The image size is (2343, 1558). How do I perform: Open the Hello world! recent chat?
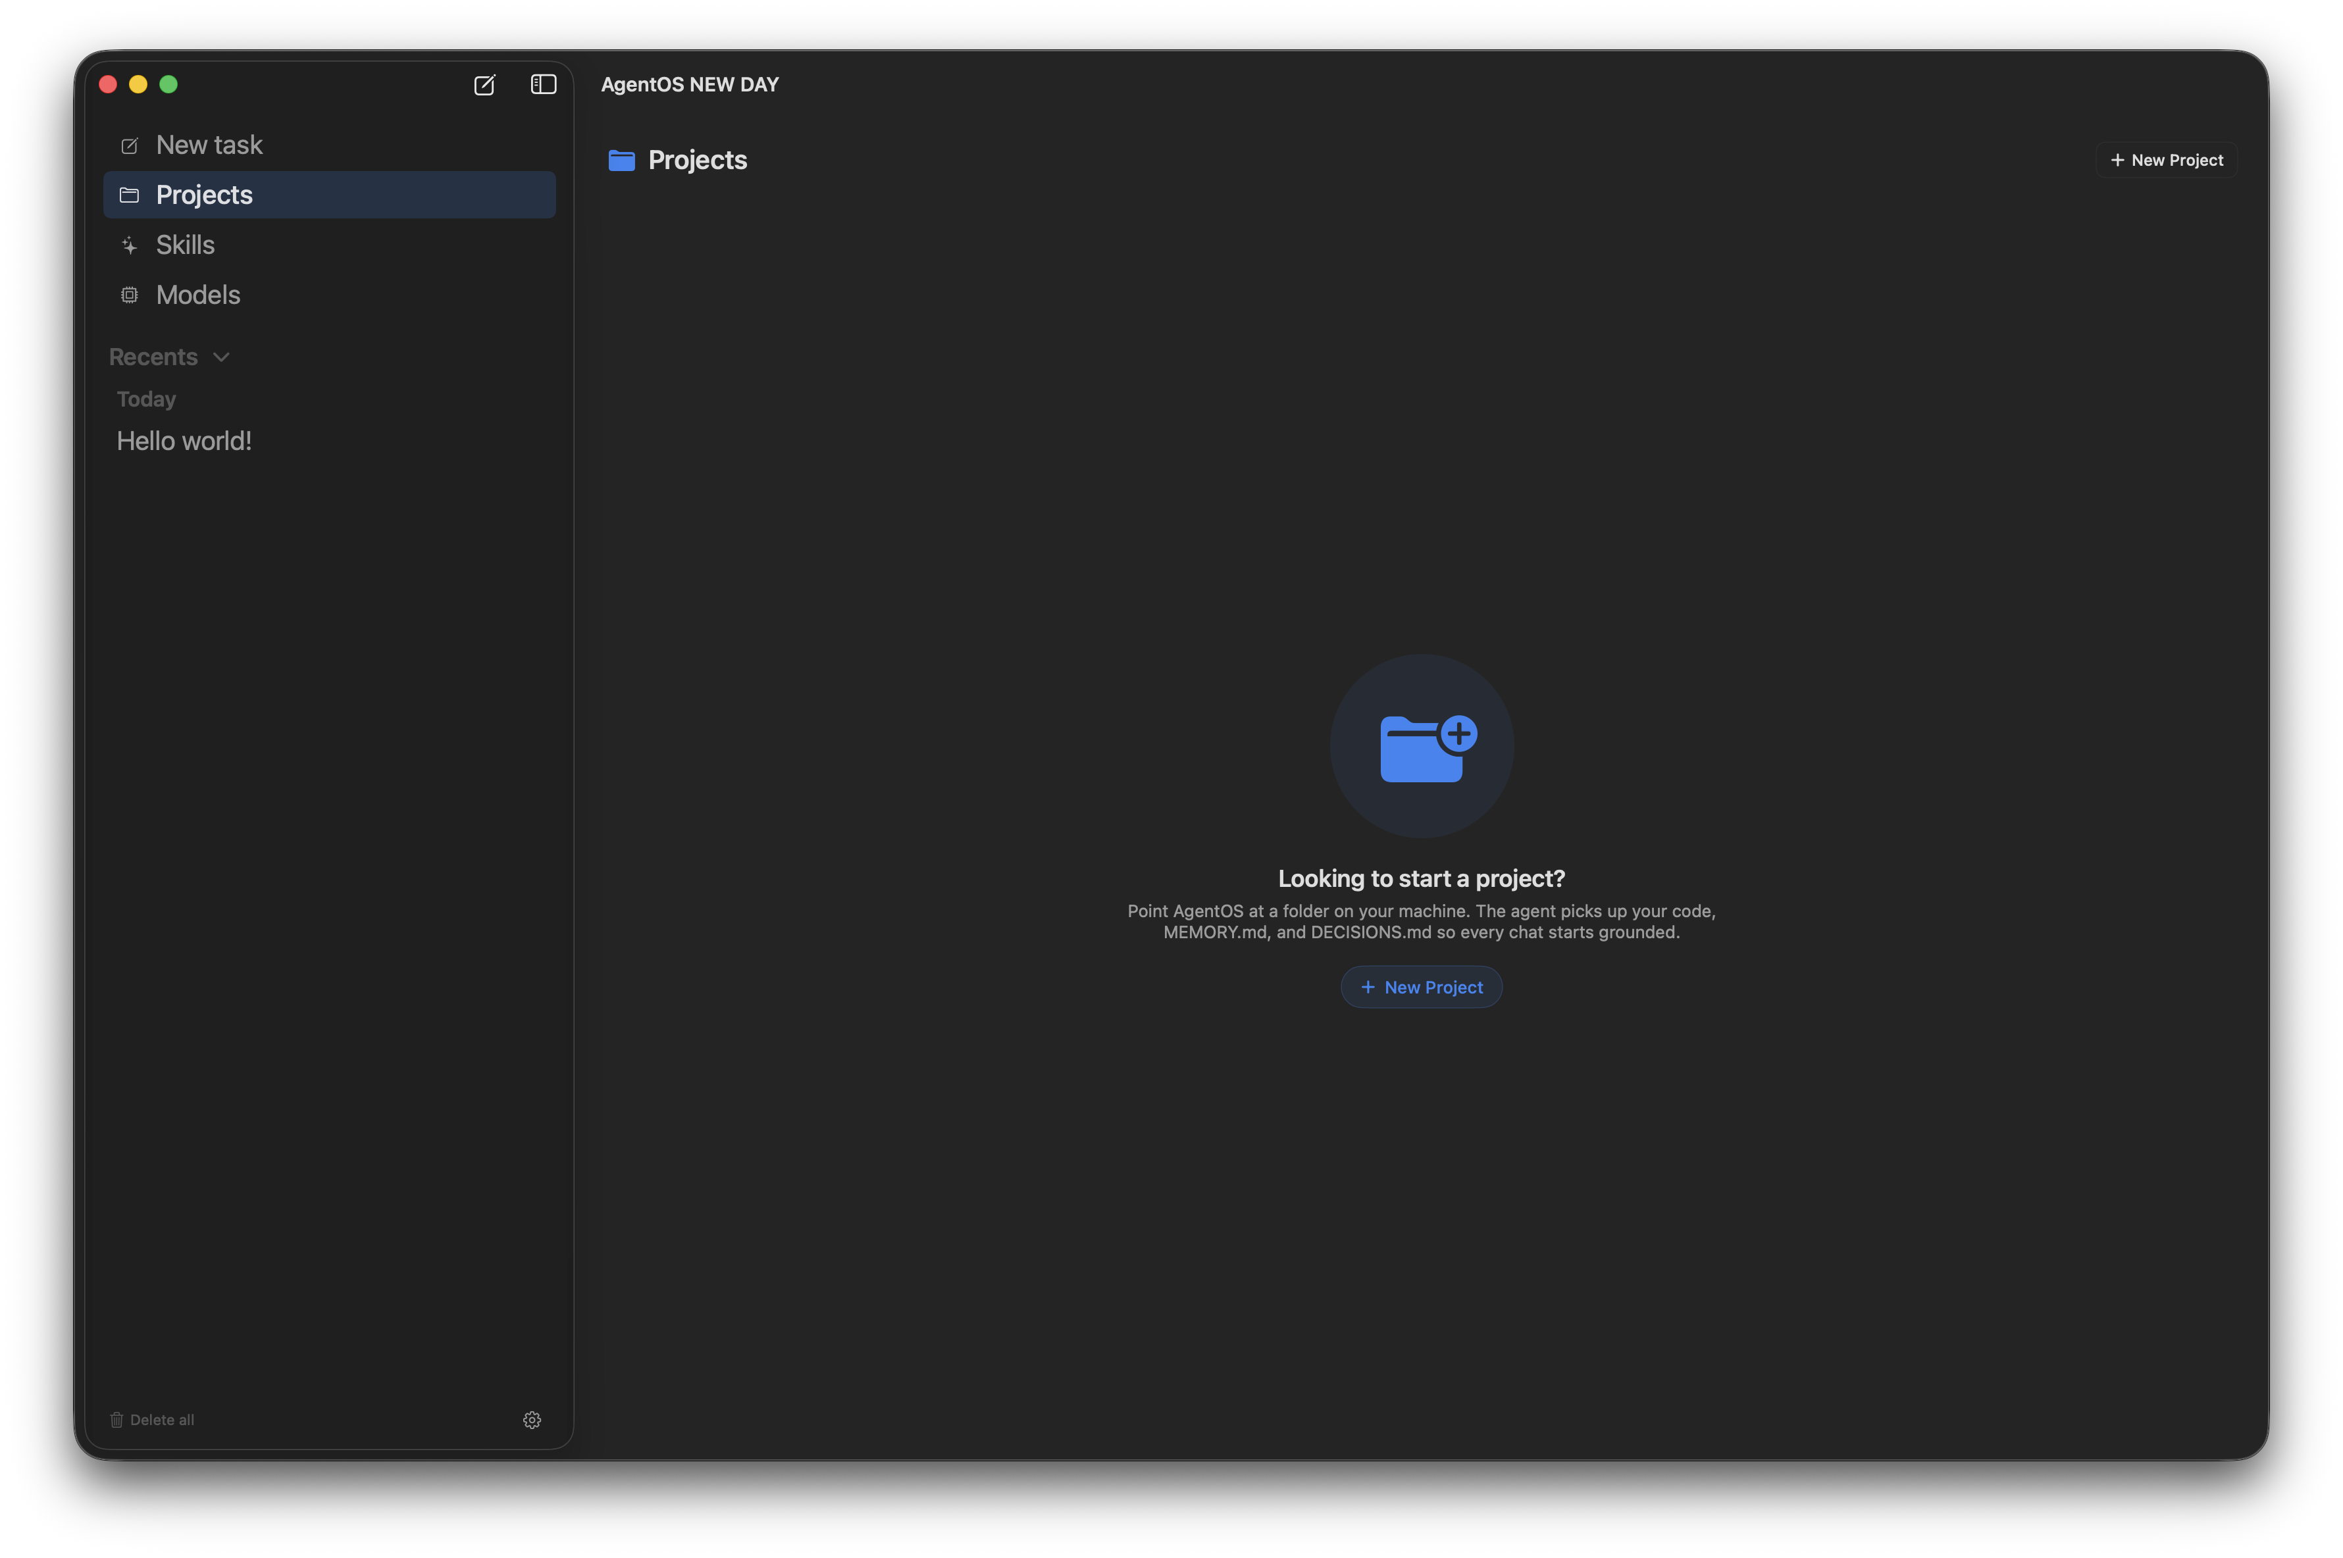(x=184, y=441)
